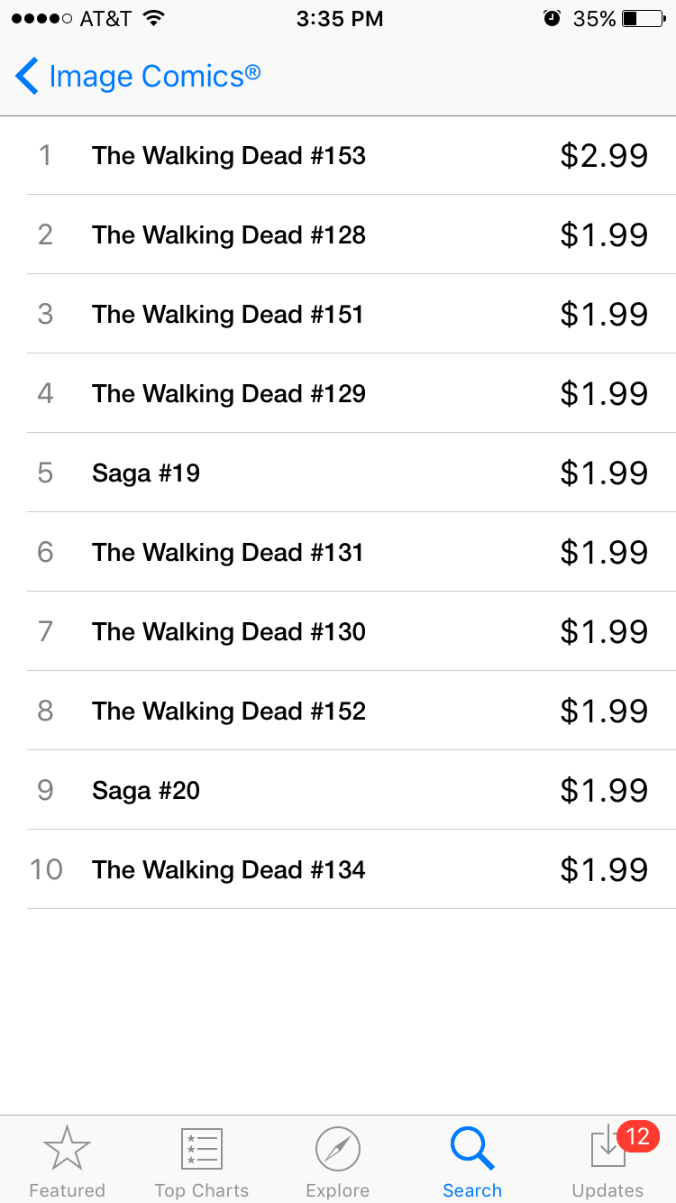This screenshot has height=1203, width=676.
Task: Tap the $1.99 price for Saga #20
Action: (604, 791)
